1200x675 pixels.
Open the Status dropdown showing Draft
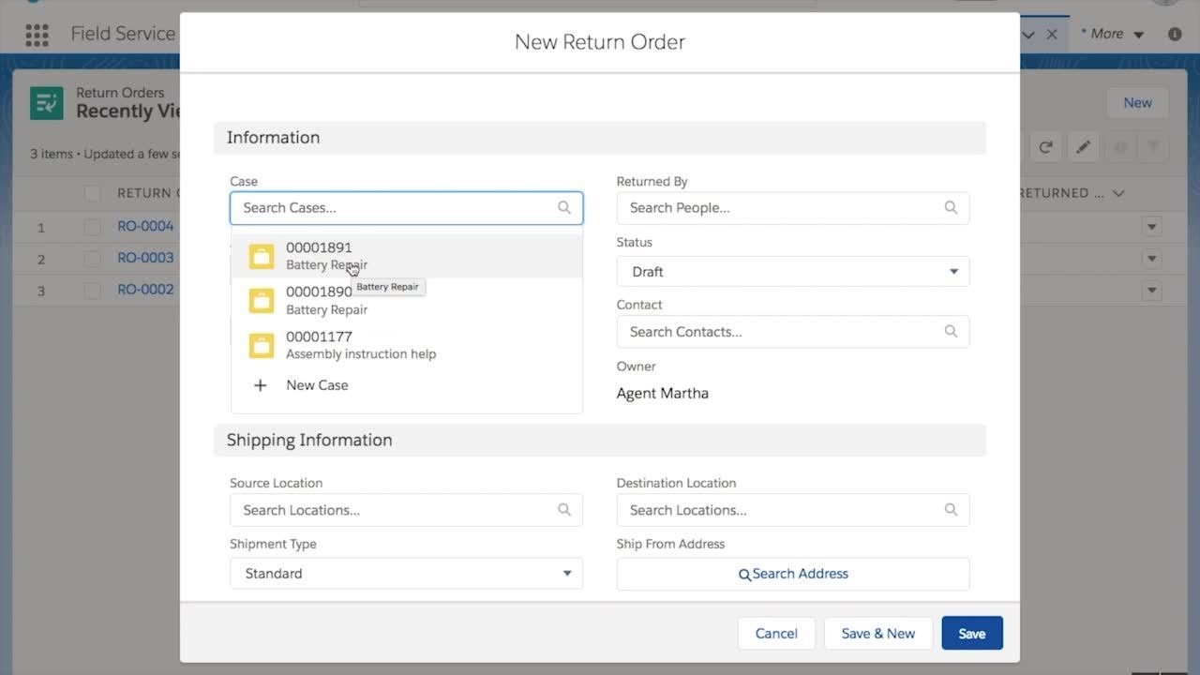click(792, 272)
